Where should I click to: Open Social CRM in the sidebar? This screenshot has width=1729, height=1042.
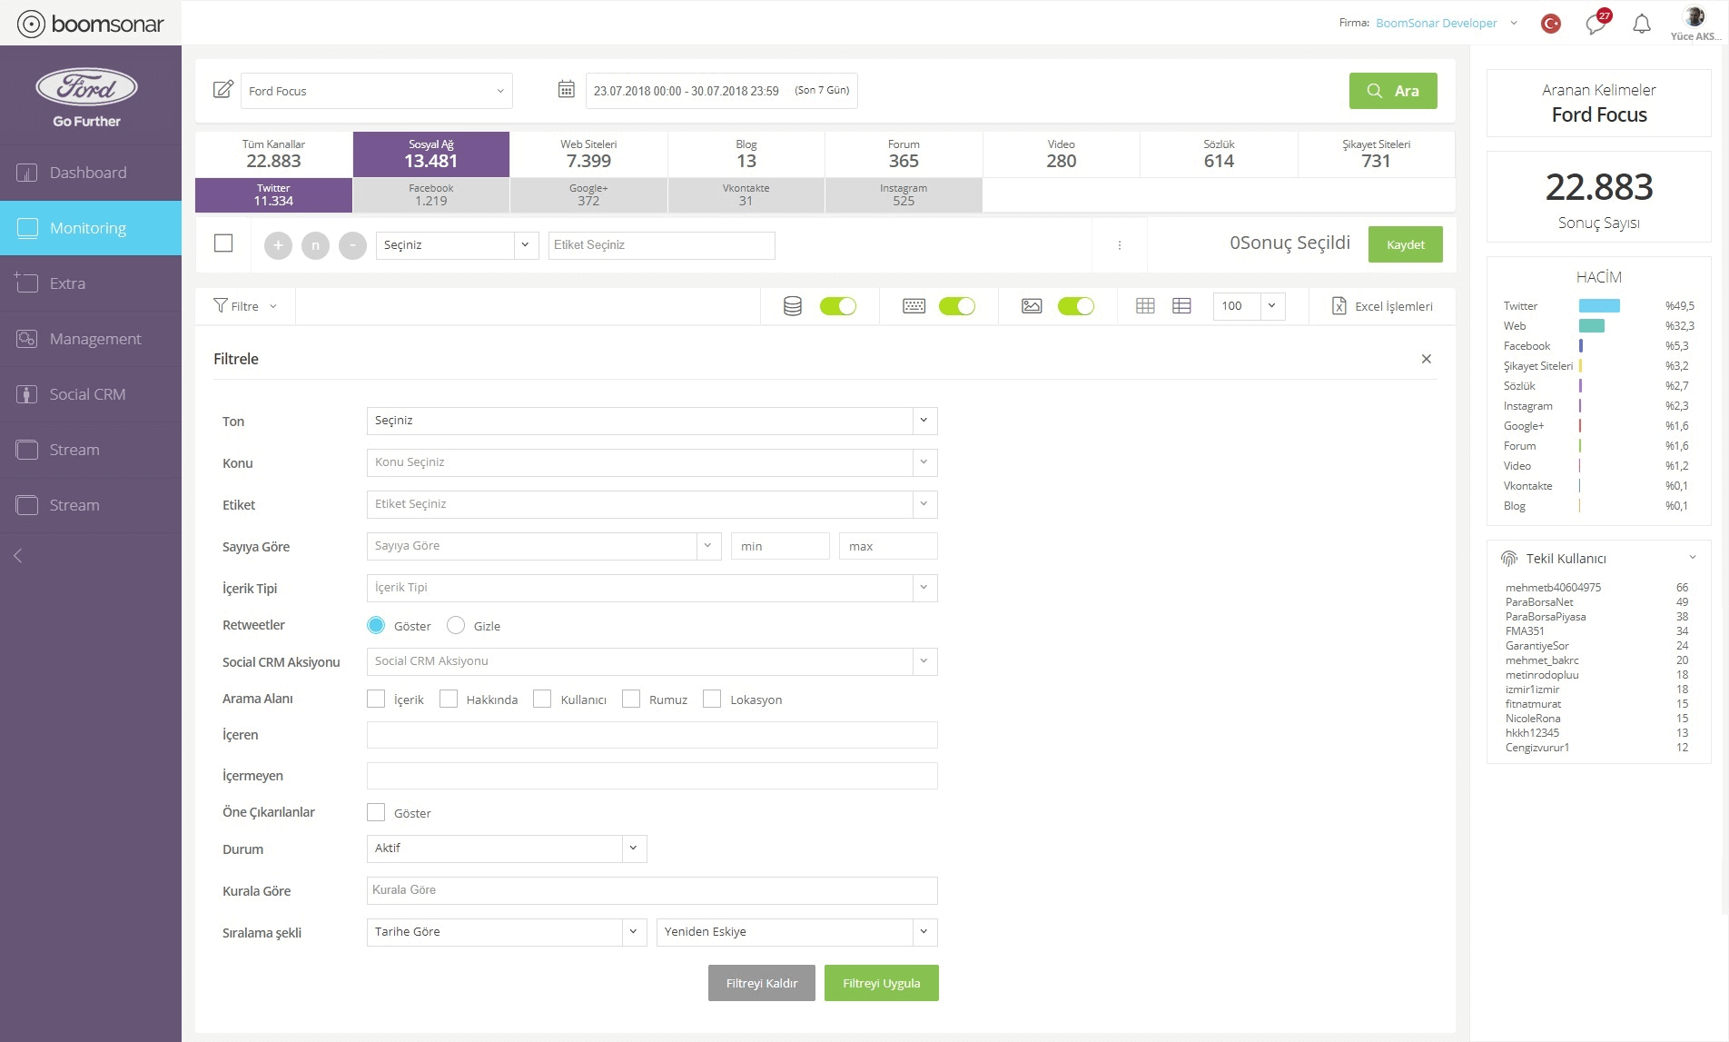tap(91, 394)
